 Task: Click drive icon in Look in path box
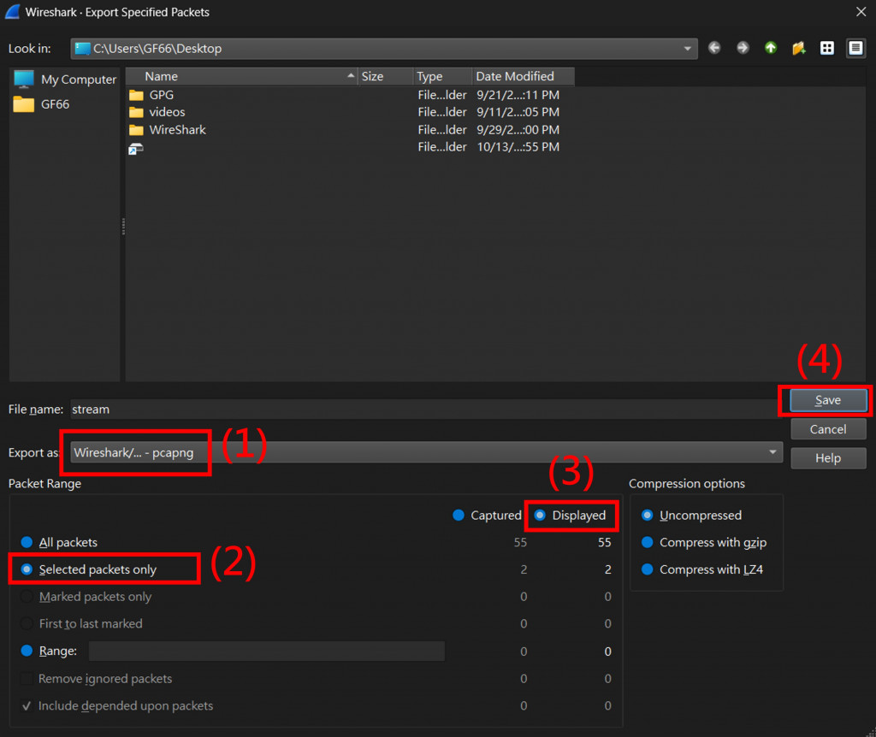(x=83, y=49)
